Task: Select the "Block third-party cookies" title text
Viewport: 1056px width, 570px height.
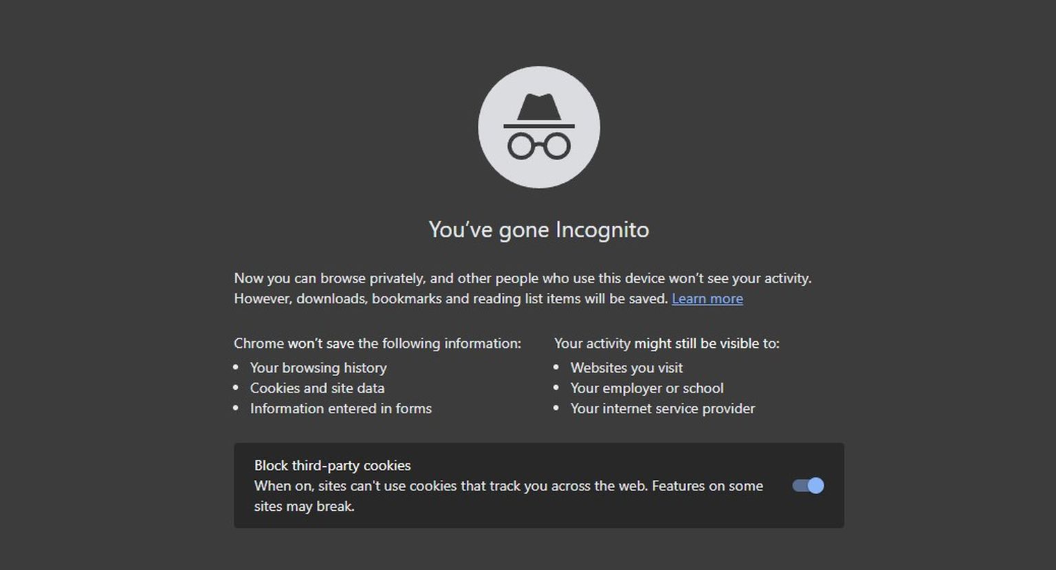Action: 332,465
